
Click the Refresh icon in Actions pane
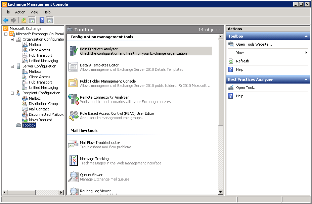point(231,61)
